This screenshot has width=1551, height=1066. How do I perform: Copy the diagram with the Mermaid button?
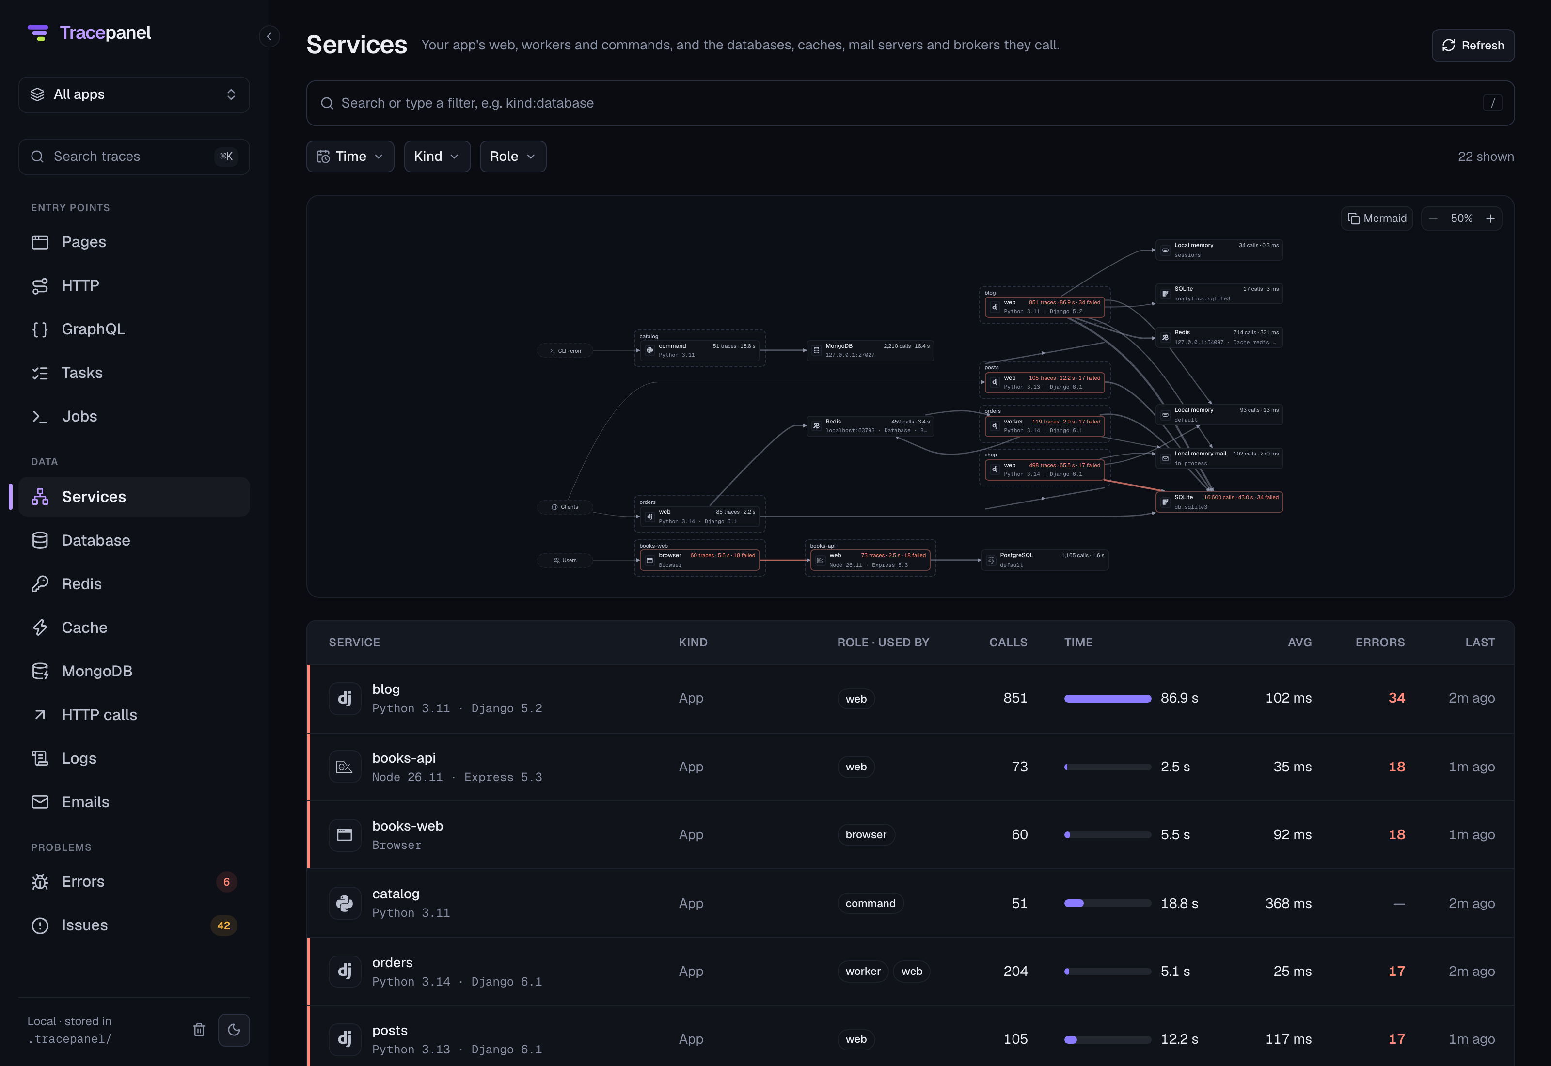pyautogui.click(x=1377, y=219)
